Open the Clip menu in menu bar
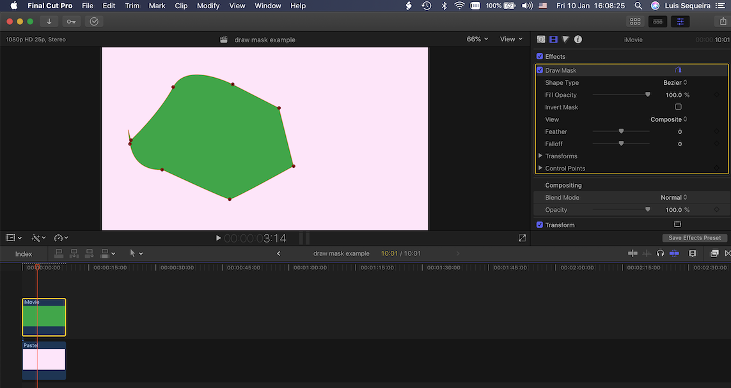This screenshot has height=388, width=731. point(181,6)
